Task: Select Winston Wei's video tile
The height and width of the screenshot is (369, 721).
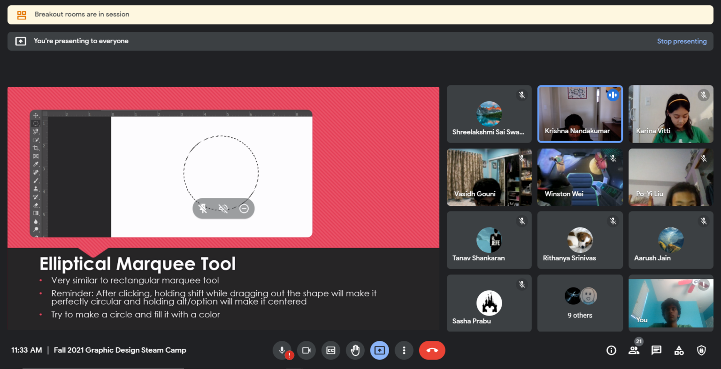Action: [x=580, y=177]
